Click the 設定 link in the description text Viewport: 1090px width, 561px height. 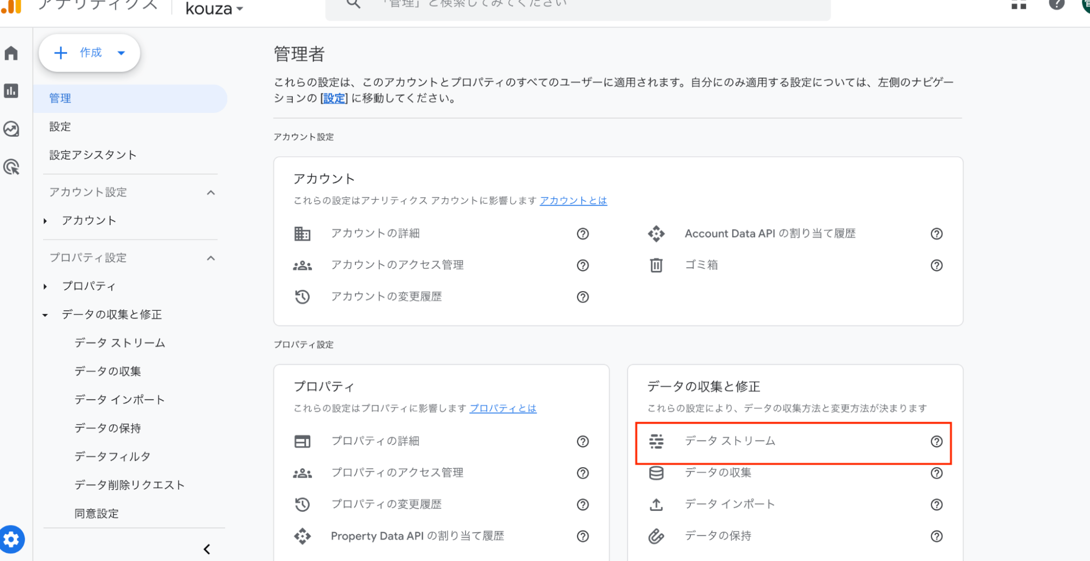coord(333,99)
